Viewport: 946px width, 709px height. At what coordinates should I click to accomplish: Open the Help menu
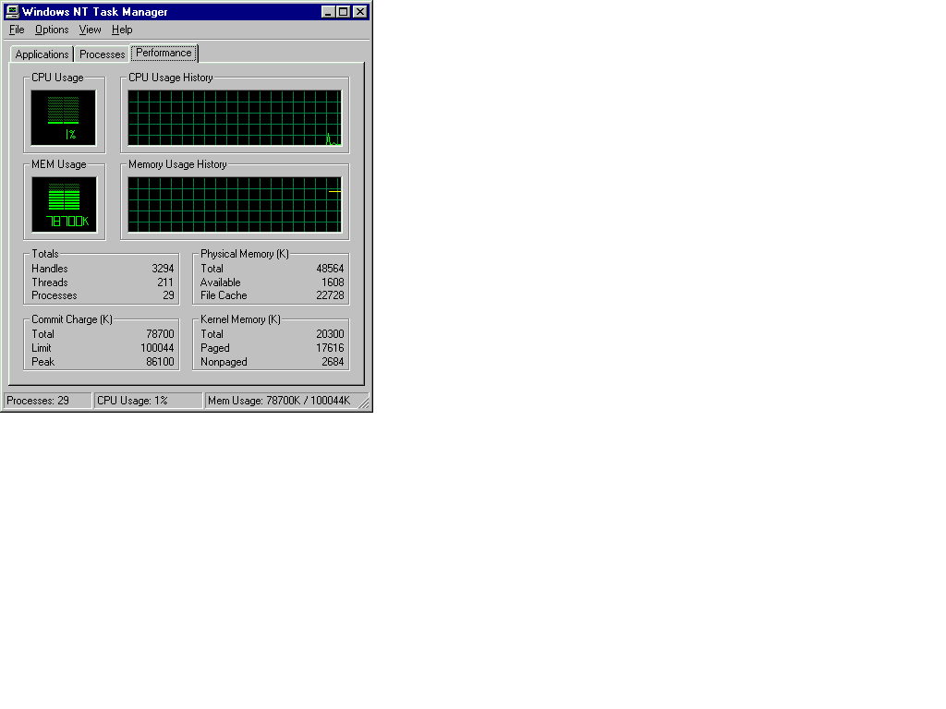pos(122,30)
